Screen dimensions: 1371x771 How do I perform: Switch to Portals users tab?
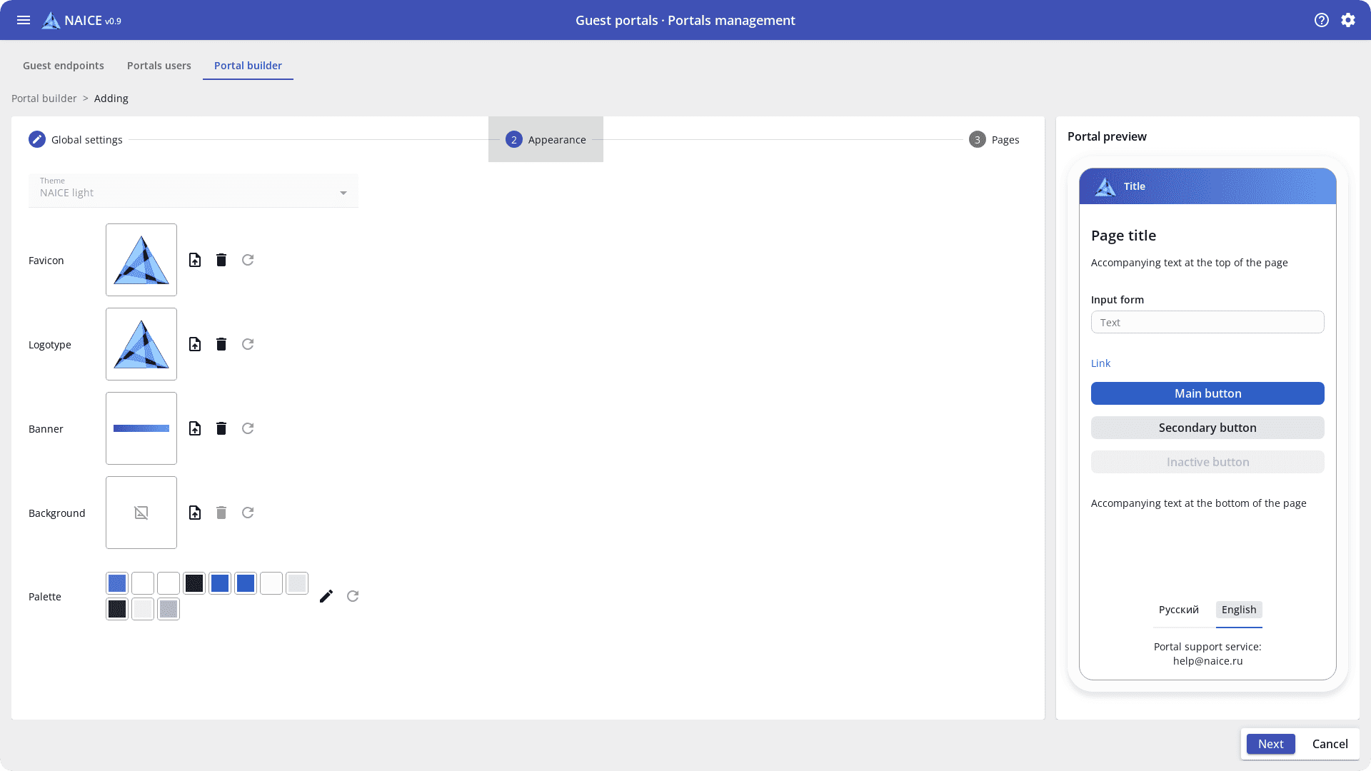[x=159, y=66]
